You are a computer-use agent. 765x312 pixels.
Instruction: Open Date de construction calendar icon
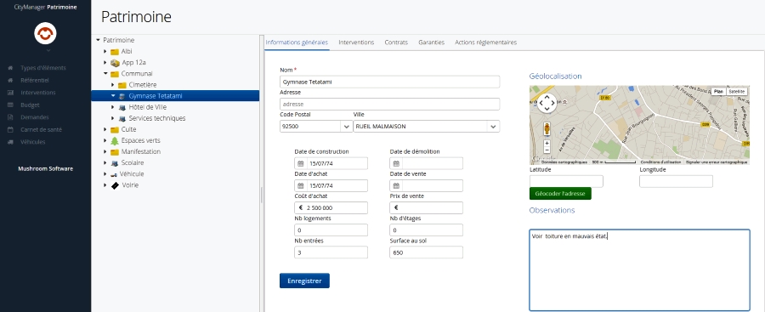[301, 163]
